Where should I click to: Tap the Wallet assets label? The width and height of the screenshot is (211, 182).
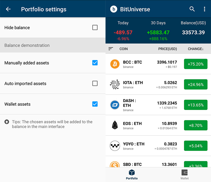coord(17,104)
